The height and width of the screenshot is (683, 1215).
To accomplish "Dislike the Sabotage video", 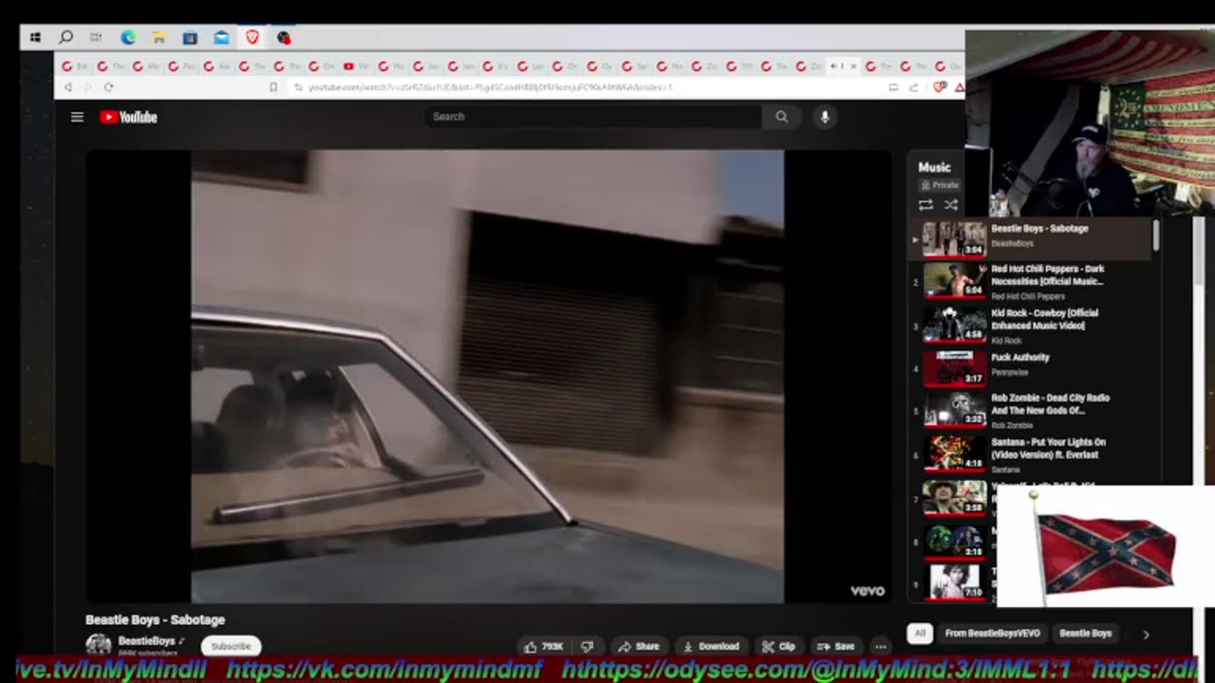I will (x=587, y=646).
